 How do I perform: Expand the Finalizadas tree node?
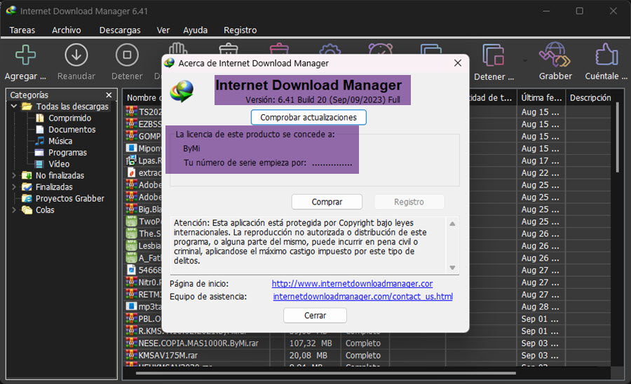14,187
